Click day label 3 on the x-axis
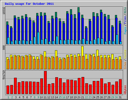128x100 pixels. [16, 97]
